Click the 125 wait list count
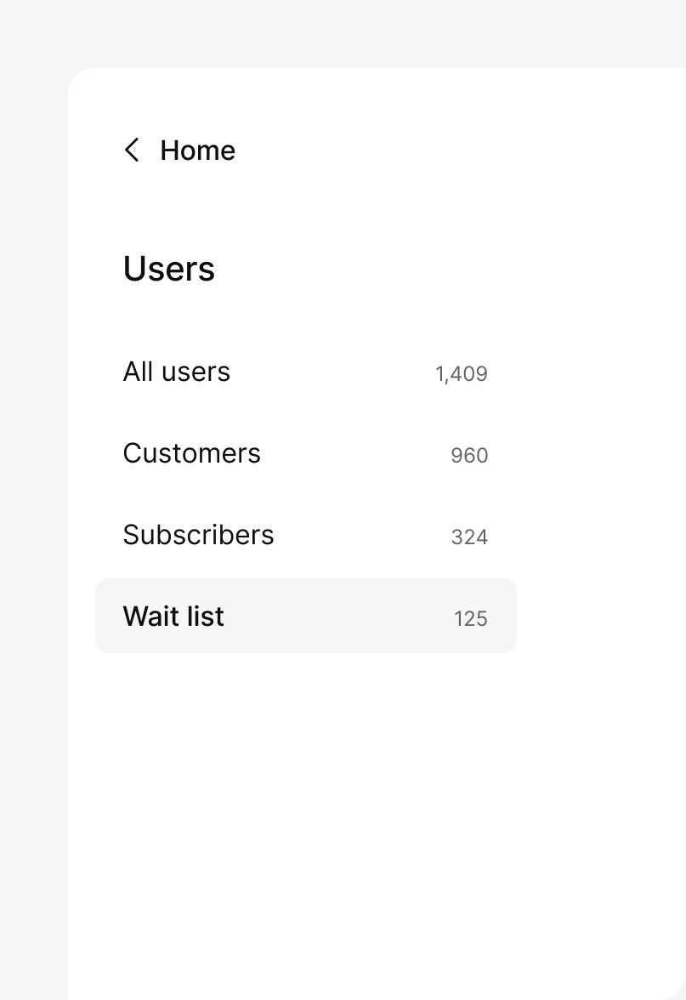This screenshot has width=686, height=1000. point(471,619)
